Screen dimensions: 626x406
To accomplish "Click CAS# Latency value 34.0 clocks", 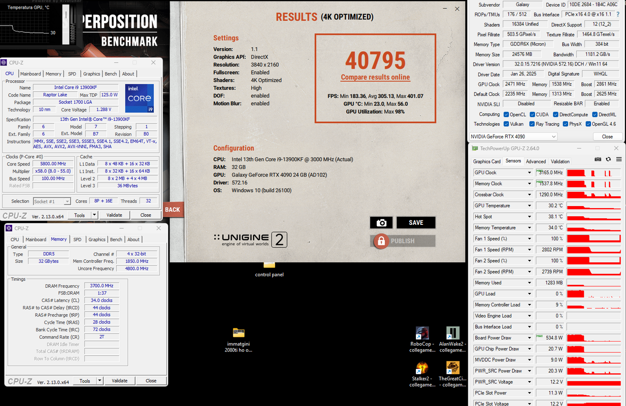I will pos(102,300).
